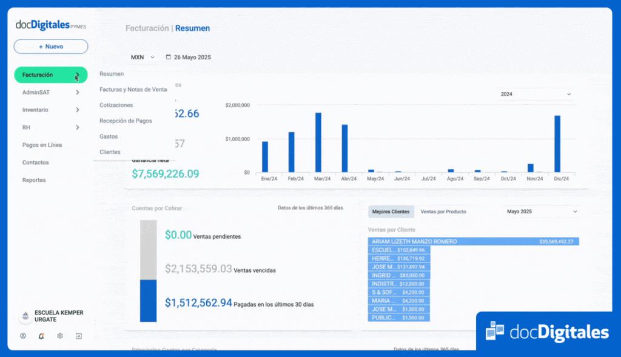Select the INDISTR... $12,000.00 client row
Viewport: 621px width, 357px height.
coord(399,284)
